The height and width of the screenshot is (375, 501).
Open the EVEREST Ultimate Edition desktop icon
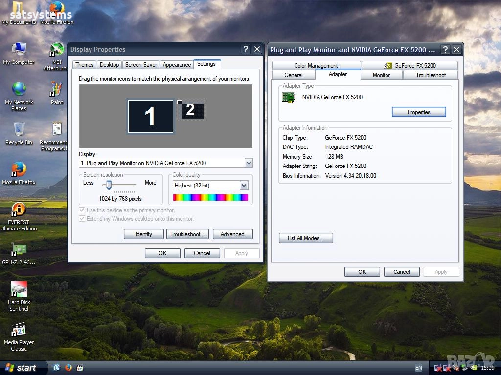19,210
